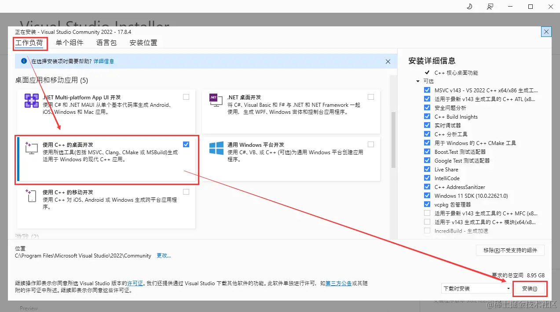Image resolution: width=560 pixels, height=312 pixels.
Task: Uncheck the C++ ATL for v143 component
Action: (x=427, y=99)
